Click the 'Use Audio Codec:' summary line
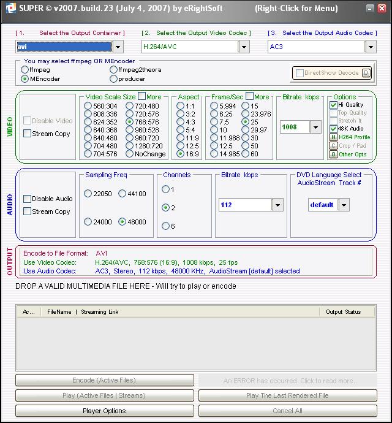 162,271
